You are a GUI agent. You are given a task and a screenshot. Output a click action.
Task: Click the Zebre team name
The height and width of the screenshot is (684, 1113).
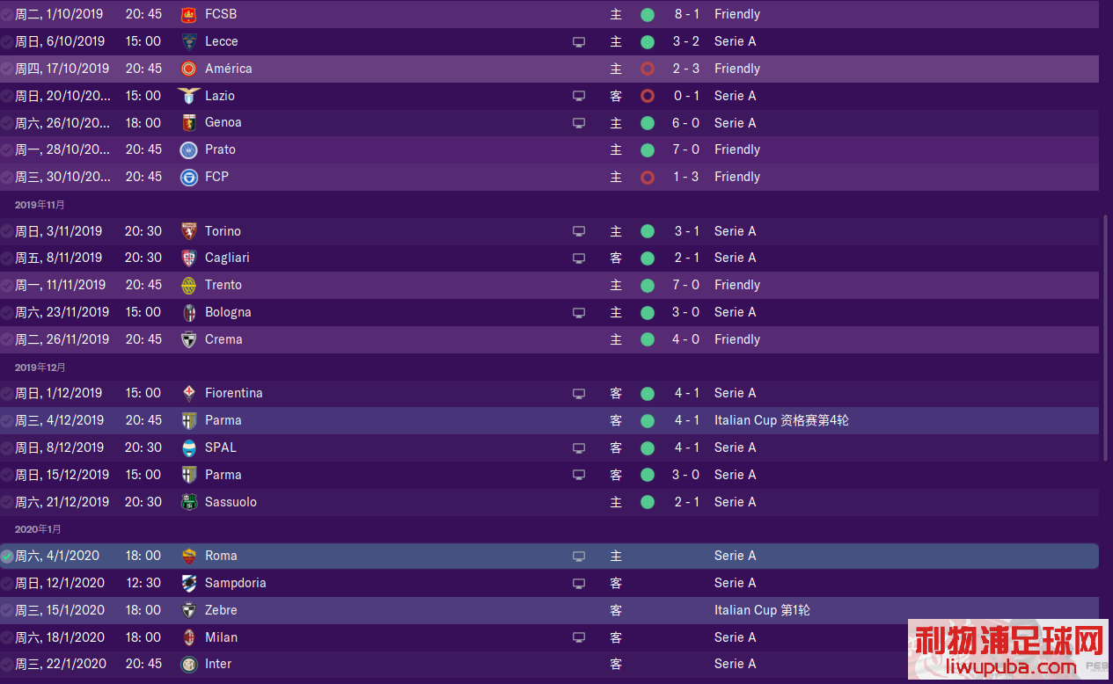(x=221, y=610)
